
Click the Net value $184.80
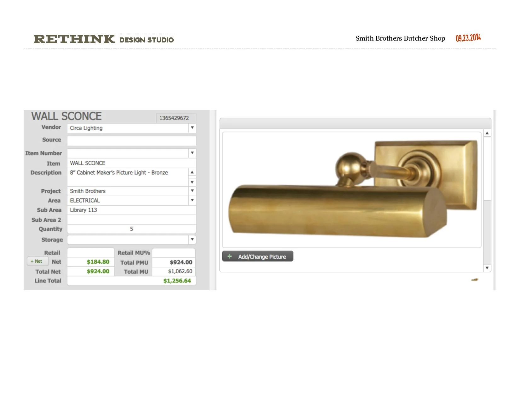(98, 262)
